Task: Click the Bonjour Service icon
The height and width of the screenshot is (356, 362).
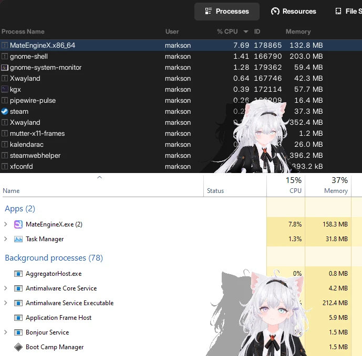Action: coord(18,332)
